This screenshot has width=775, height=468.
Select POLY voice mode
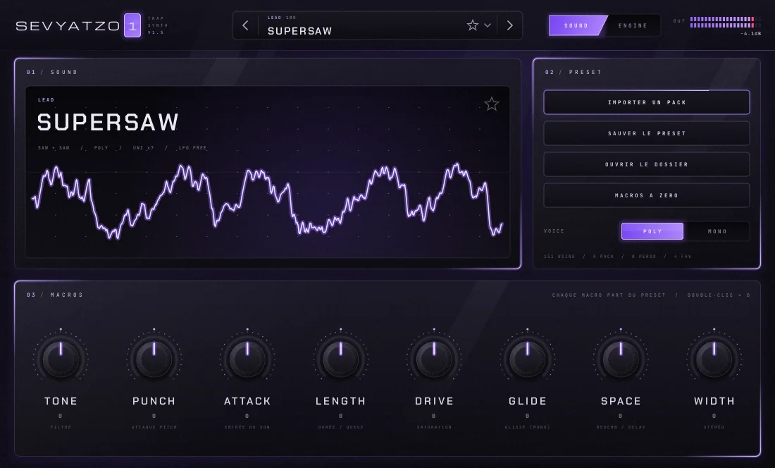click(x=652, y=231)
